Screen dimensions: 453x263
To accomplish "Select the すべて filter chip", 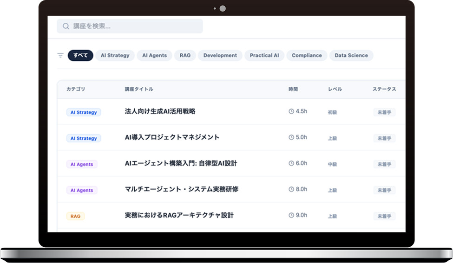I will [x=80, y=55].
